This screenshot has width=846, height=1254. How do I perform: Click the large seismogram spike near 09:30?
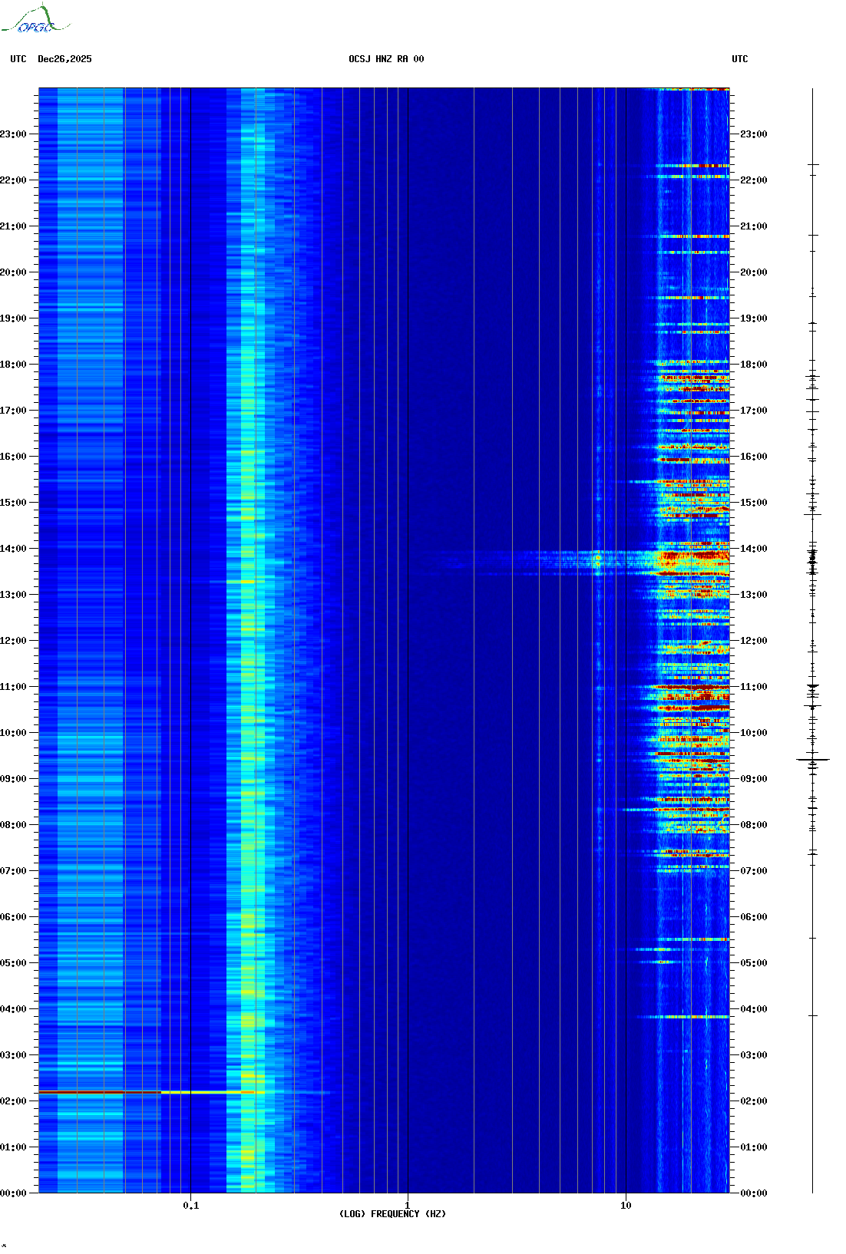coord(813,760)
